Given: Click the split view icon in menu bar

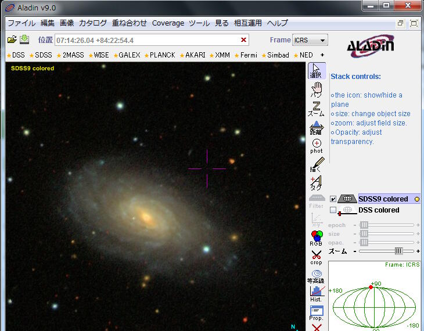Looking at the screenshot, I should click(400, 24).
